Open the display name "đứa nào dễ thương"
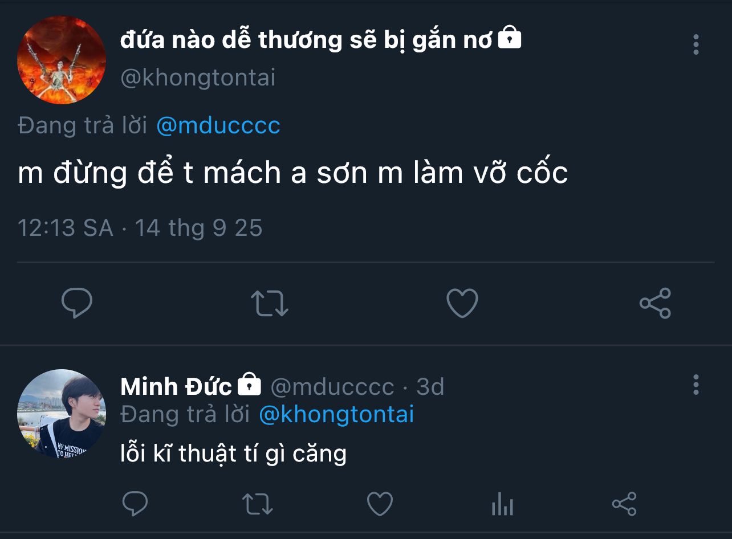This screenshot has height=539, width=732. point(306,40)
